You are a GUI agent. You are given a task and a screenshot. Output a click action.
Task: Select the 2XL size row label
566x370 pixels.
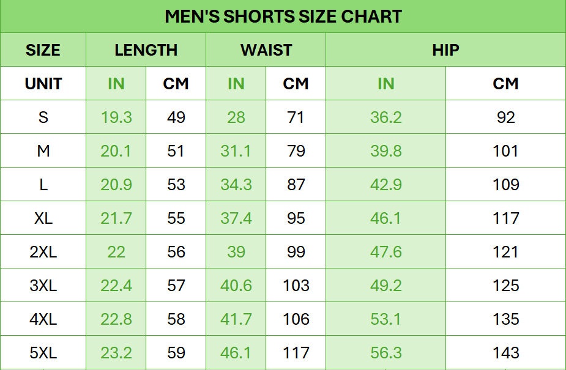pos(43,252)
